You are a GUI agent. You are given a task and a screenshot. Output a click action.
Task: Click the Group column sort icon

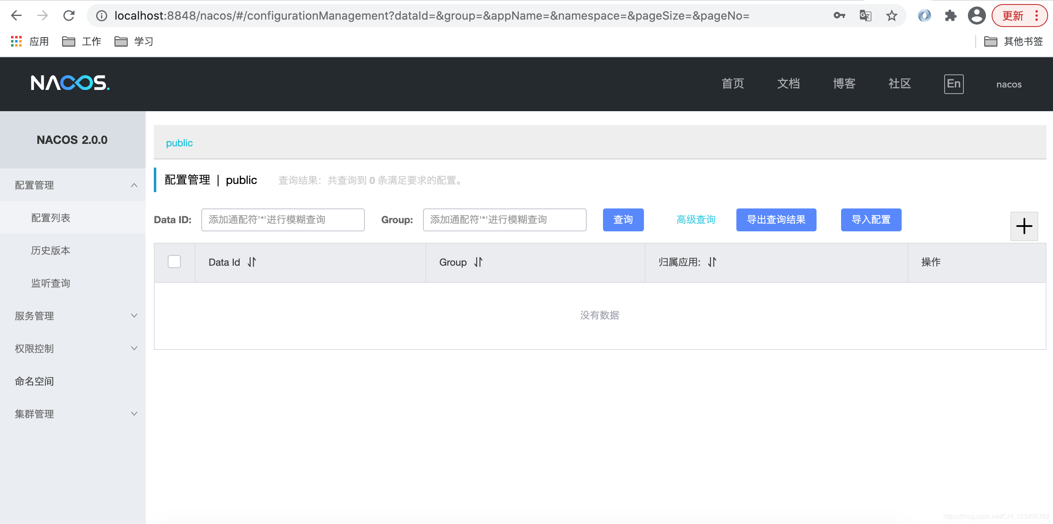[478, 262]
